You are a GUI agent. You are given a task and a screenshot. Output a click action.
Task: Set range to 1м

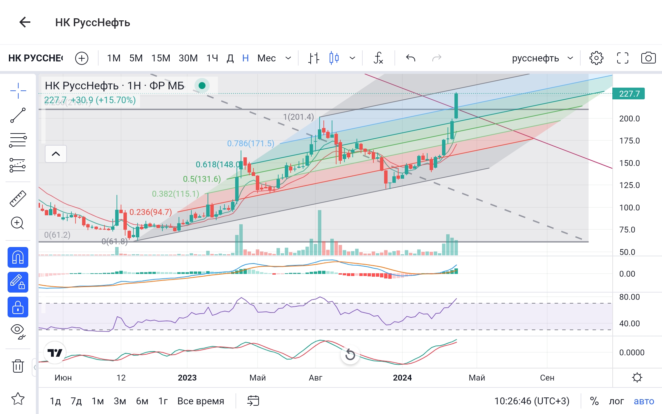pyautogui.click(x=98, y=401)
